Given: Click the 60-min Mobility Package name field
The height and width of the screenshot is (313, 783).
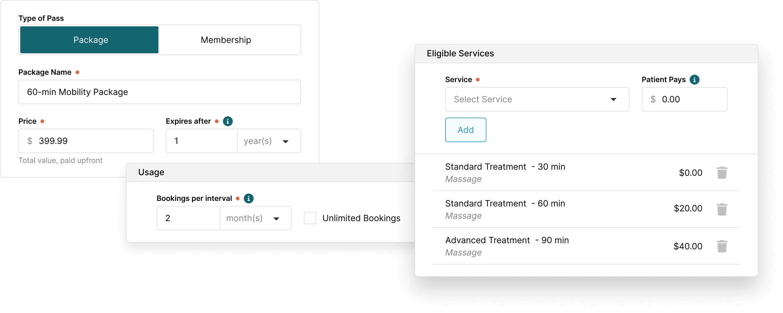Looking at the screenshot, I should (x=159, y=92).
